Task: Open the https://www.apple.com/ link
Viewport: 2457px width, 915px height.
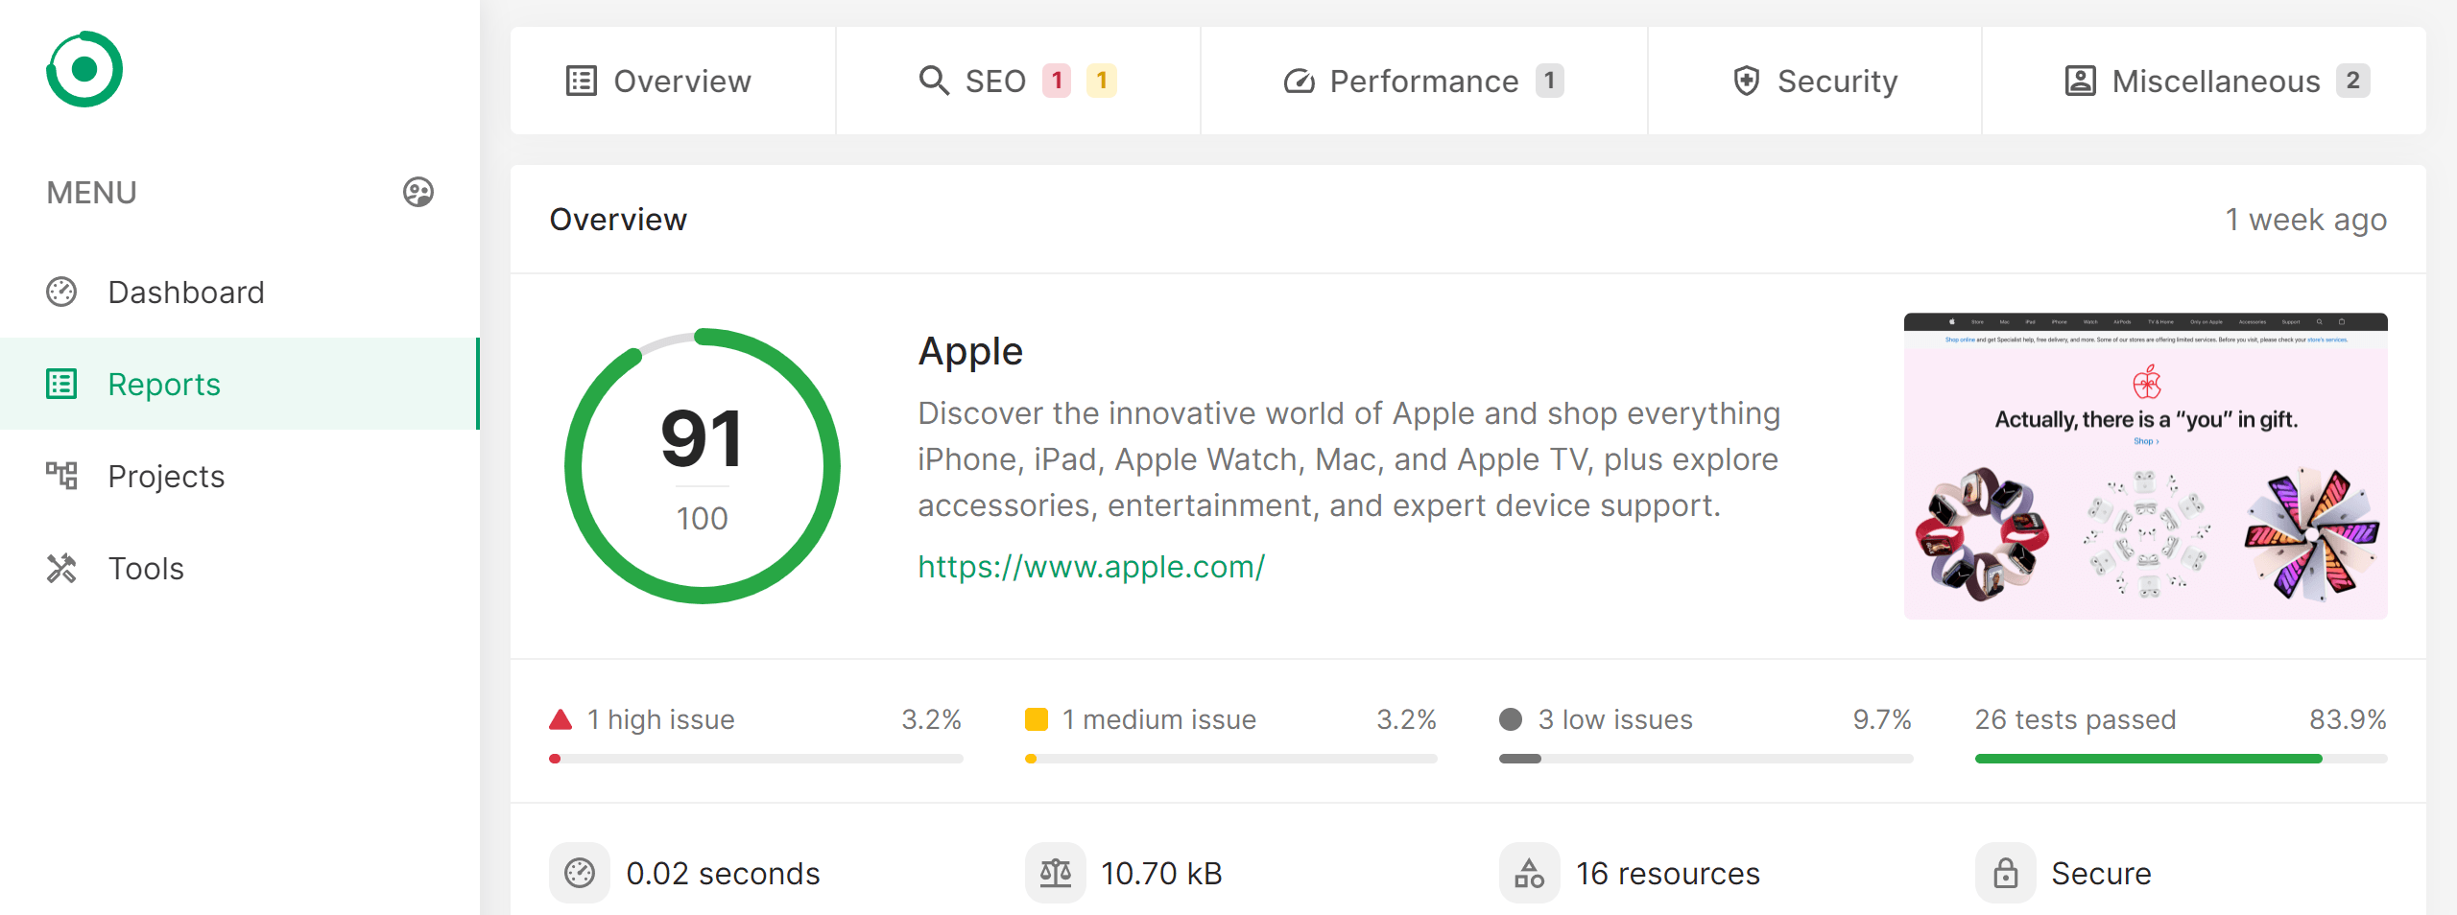Action: [1091, 566]
